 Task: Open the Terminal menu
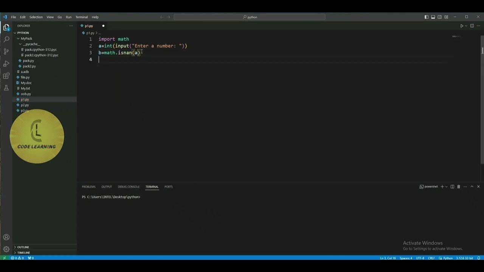pos(82,17)
